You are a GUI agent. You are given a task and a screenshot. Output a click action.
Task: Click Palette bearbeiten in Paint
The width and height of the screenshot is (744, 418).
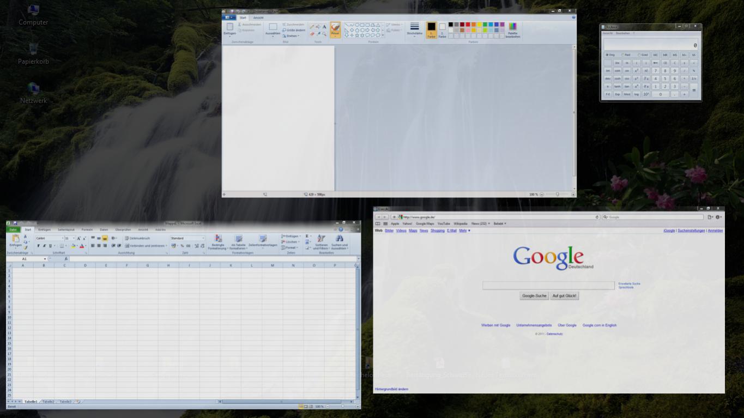tap(513, 30)
